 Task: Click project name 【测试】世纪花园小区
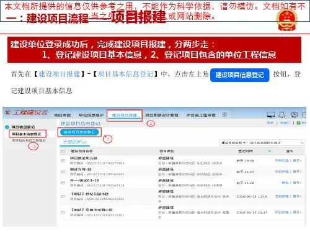pos(90,194)
